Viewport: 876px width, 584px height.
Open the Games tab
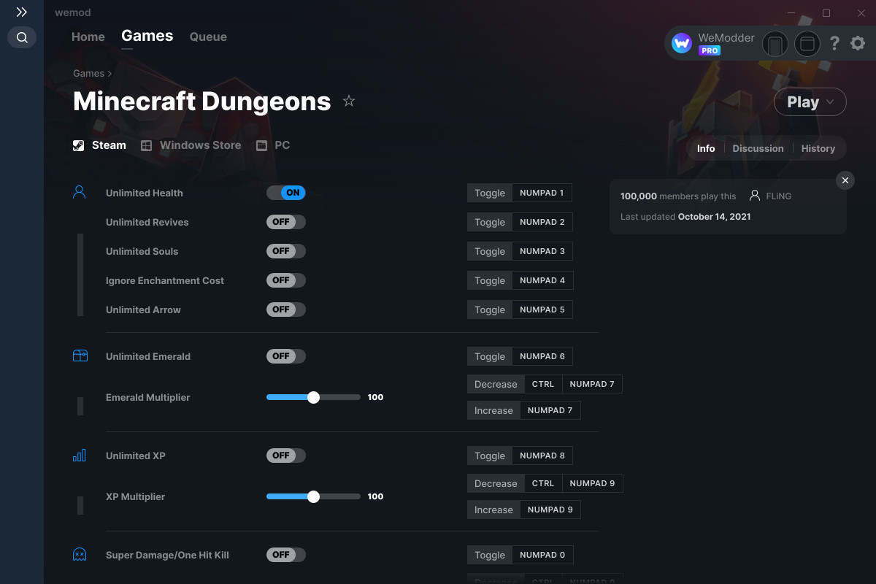(147, 36)
